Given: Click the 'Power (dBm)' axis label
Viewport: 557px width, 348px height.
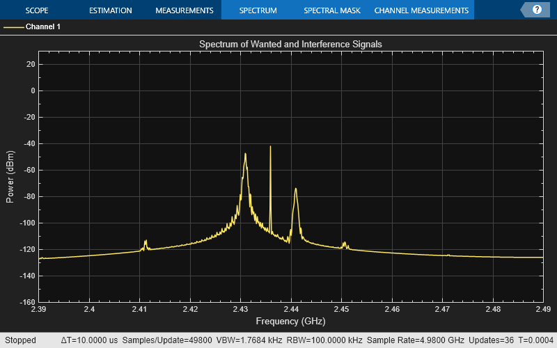Looking at the screenshot, I should pos(10,177).
